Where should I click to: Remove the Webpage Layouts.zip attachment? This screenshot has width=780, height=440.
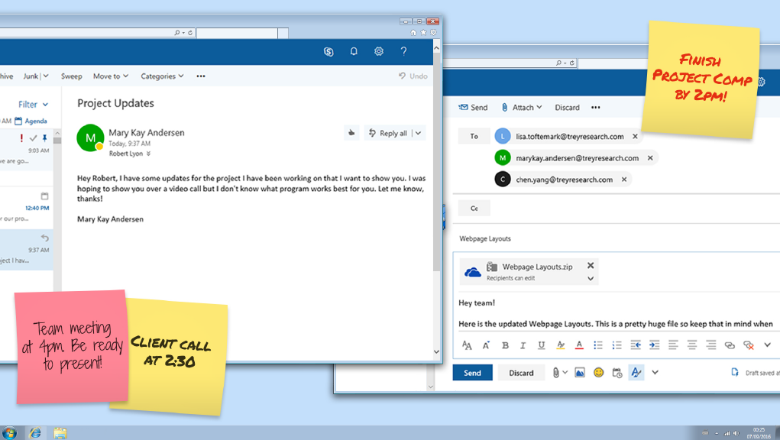pos(591,266)
